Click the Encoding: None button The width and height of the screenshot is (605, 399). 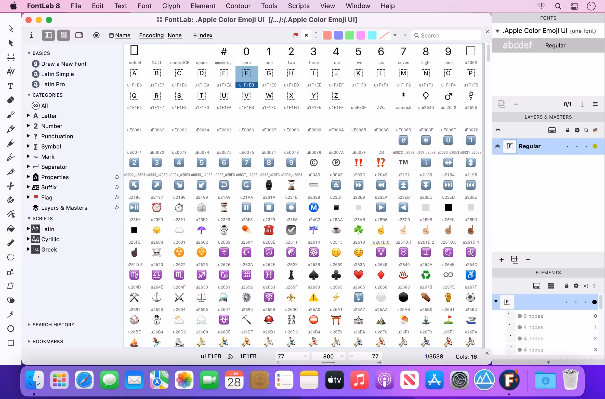[x=160, y=35]
